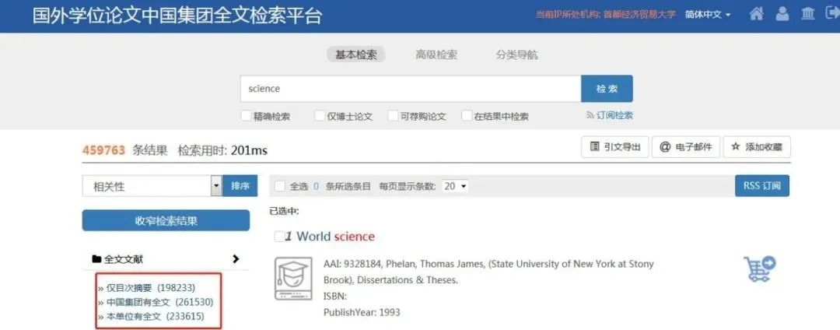Enable the 可荐购论文 checkbox

point(394,116)
